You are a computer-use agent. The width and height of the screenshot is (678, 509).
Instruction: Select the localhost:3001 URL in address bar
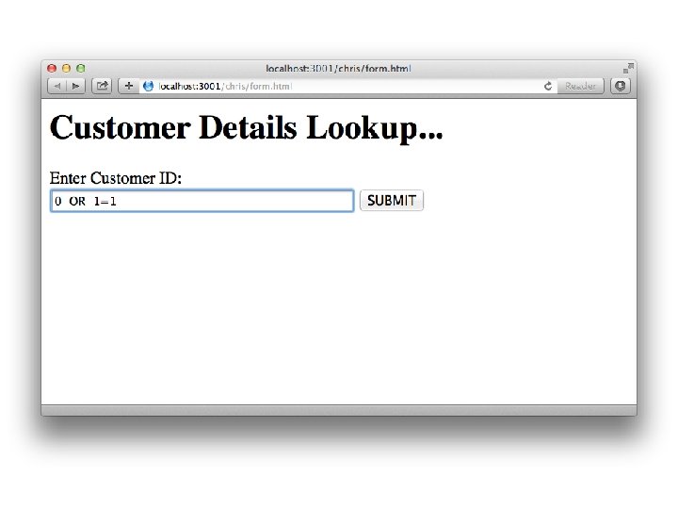tap(225, 86)
